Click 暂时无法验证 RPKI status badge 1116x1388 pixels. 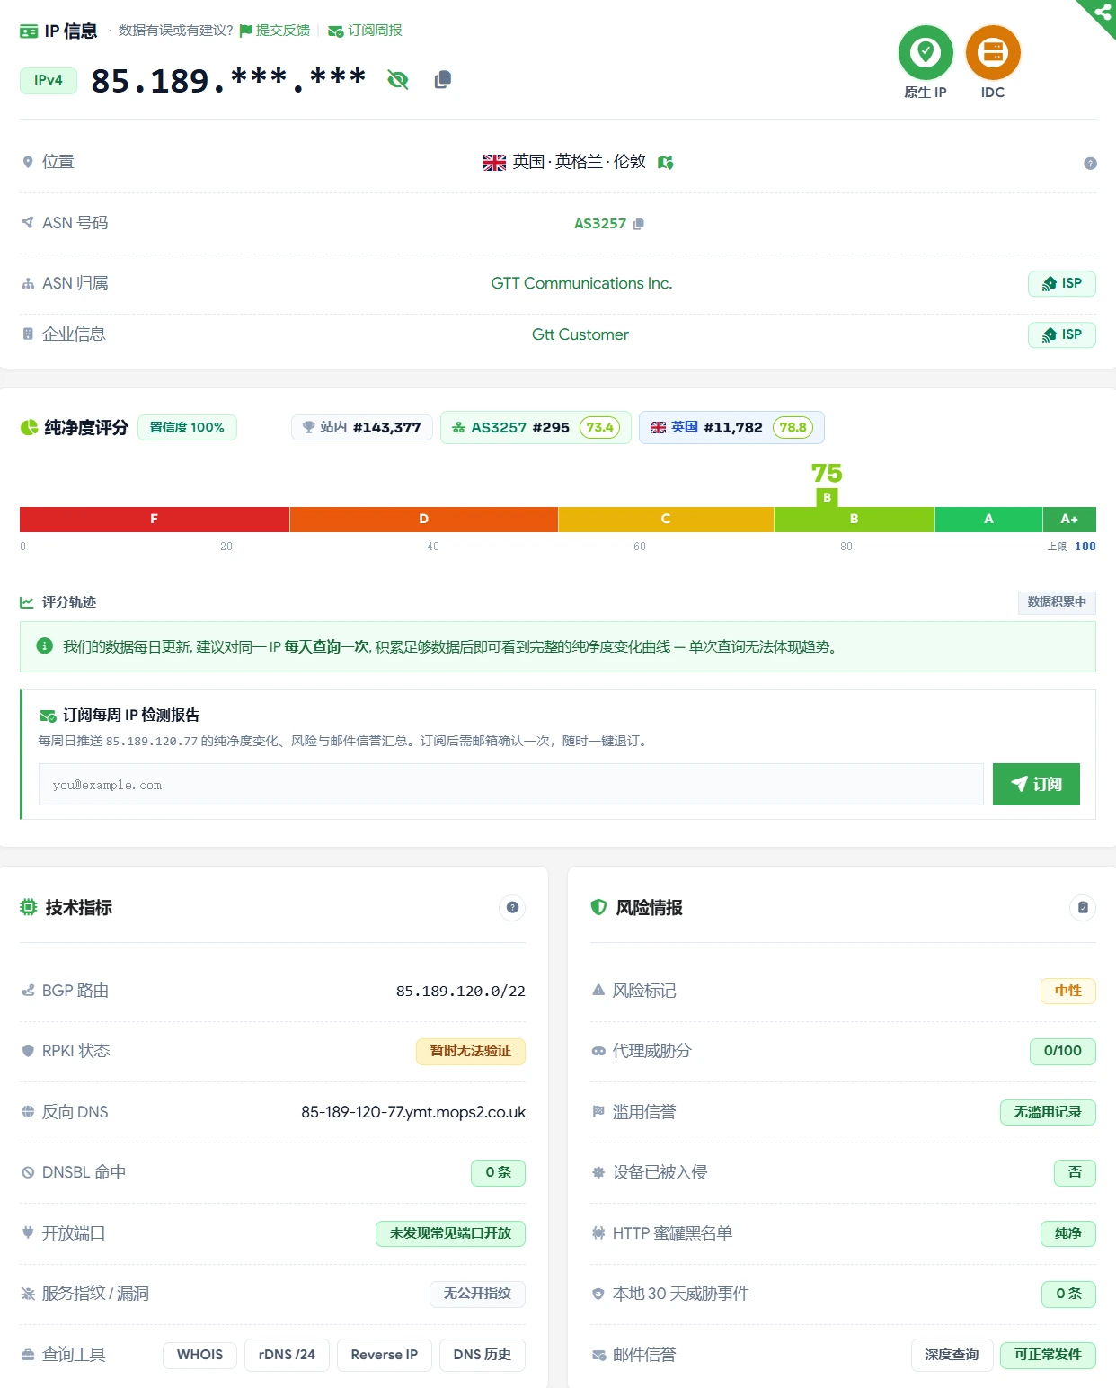coord(471,1052)
